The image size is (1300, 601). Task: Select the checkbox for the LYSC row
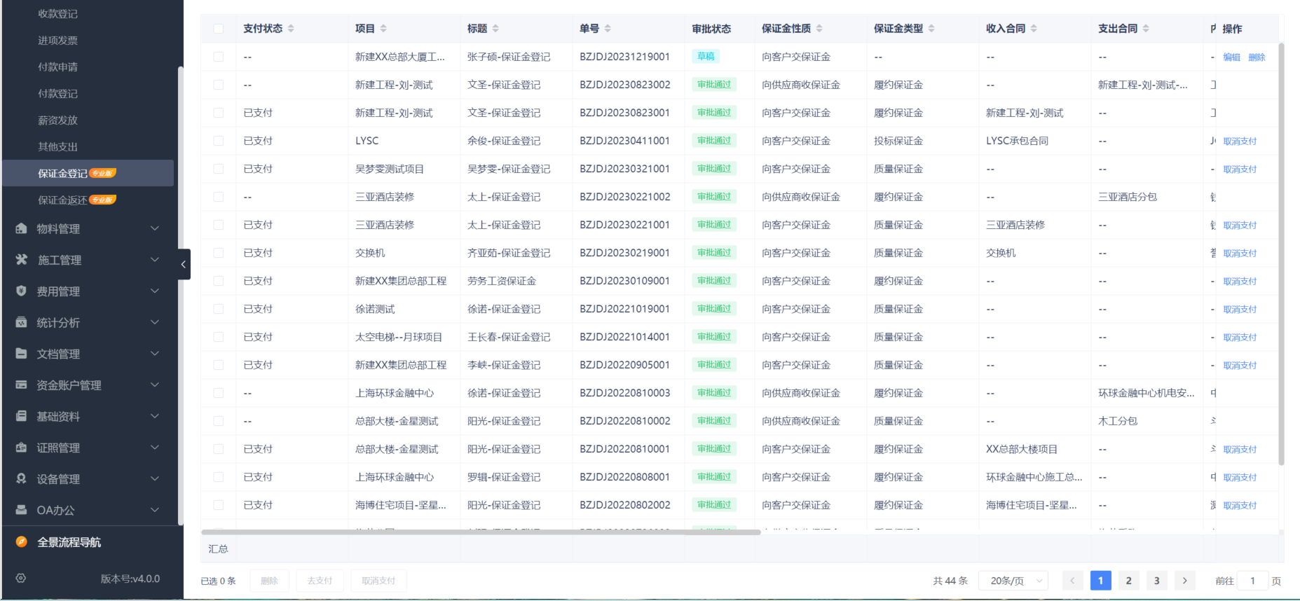point(219,141)
